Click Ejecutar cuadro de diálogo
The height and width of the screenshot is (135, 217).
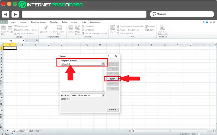point(95,33)
